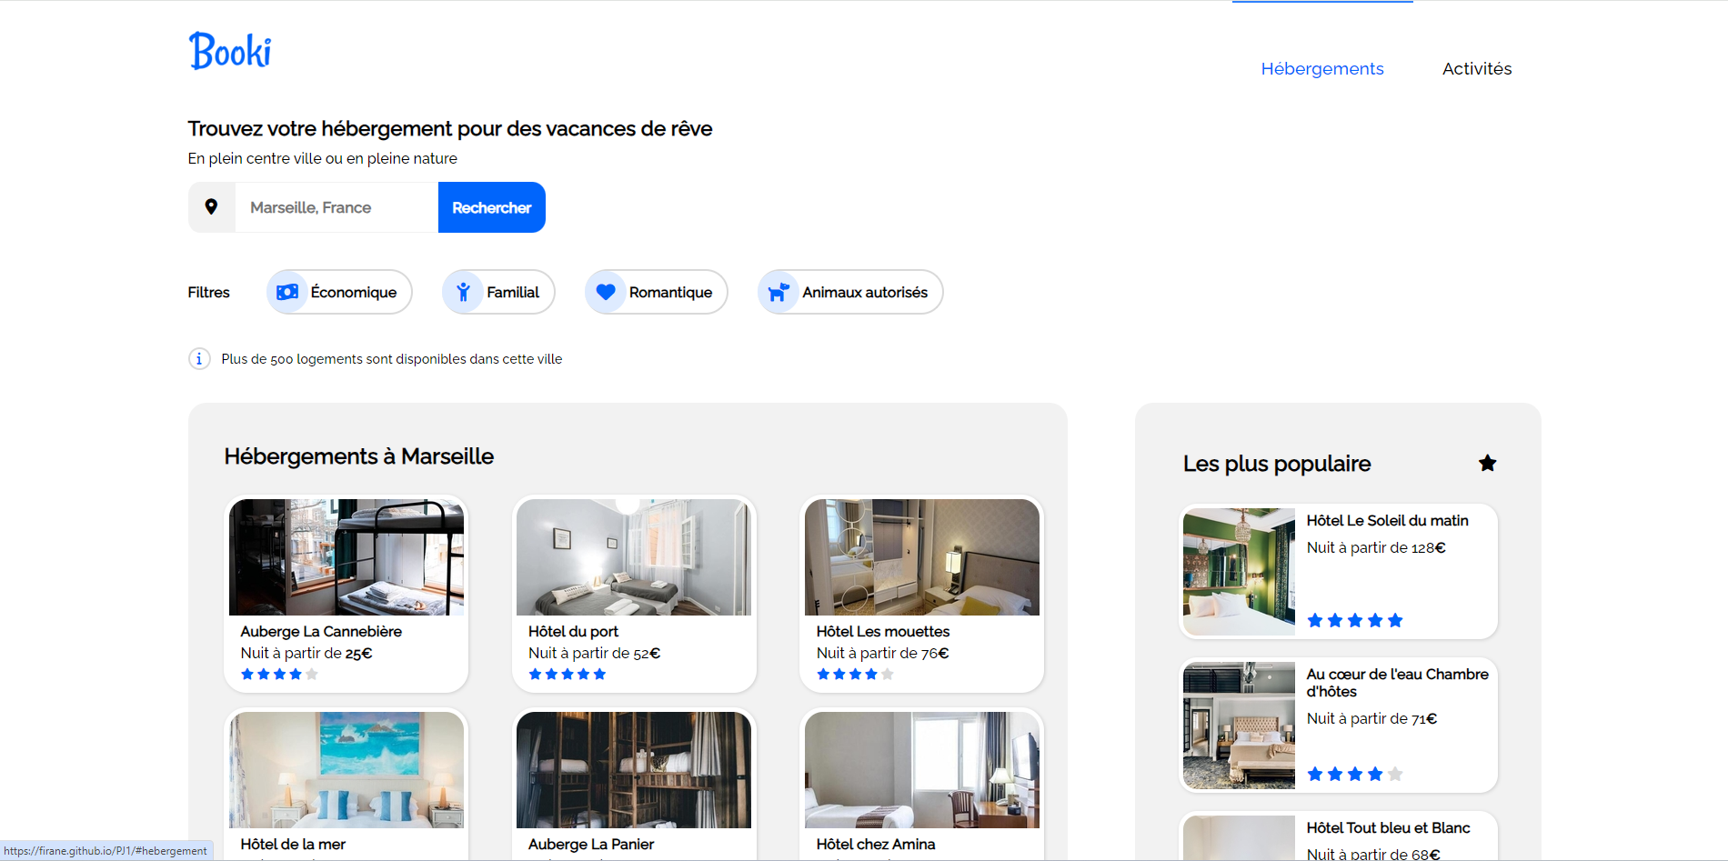
Task: Click the Au cœur de l'eau Chambre d'hôtes title
Action: [x=1398, y=683]
